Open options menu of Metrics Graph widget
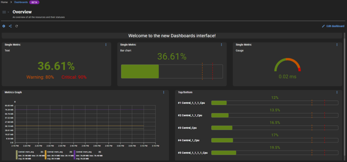The image size is (347, 162). (x=164, y=92)
